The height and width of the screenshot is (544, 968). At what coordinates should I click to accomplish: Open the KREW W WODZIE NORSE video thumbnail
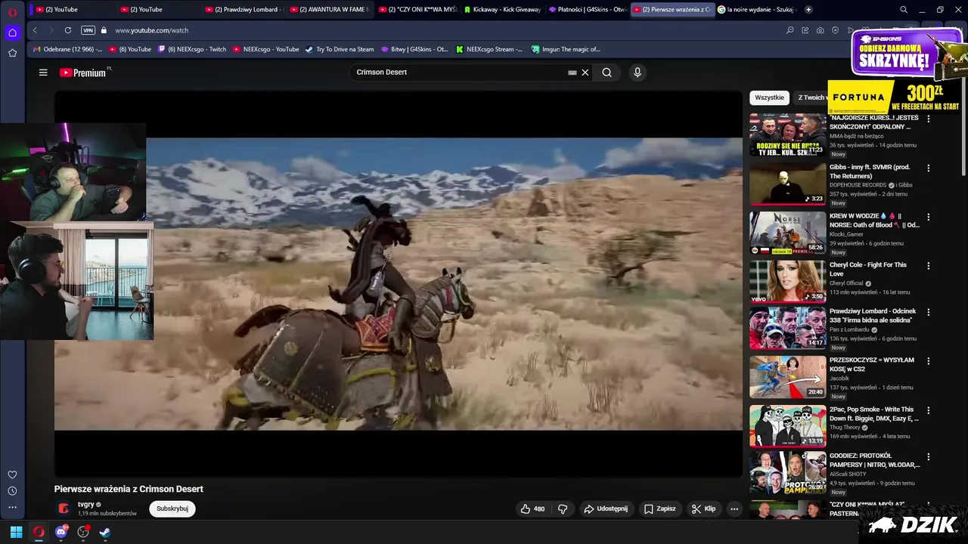(x=787, y=233)
